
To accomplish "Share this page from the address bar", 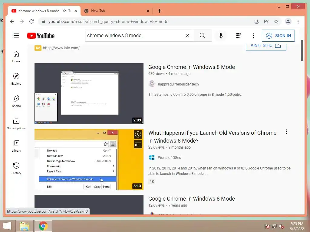I will click(x=266, y=21).
